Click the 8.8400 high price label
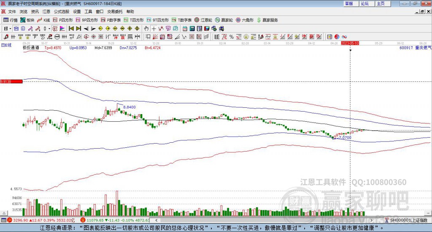Screen dimensions: 432x232 point(130,107)
